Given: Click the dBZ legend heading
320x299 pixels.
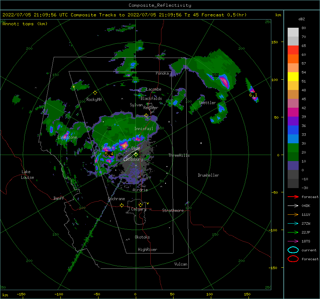Looking at the screenshot, I should pyautogui.click(x=302, y=19).
